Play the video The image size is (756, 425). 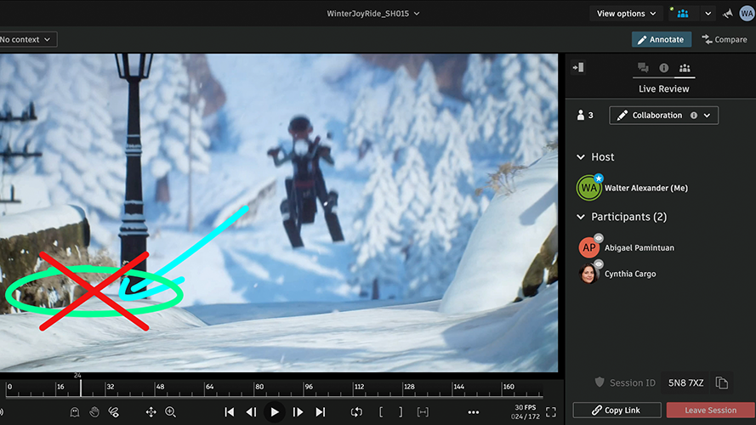coord(275,412)
